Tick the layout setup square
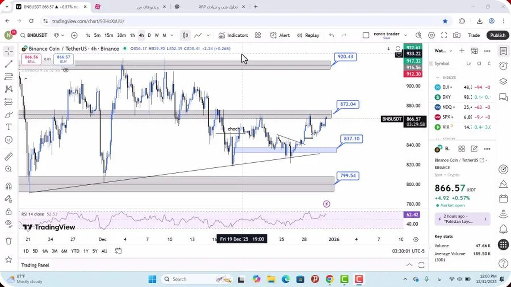The width and height of the screenshot is (511, 287). coord(366,35)
